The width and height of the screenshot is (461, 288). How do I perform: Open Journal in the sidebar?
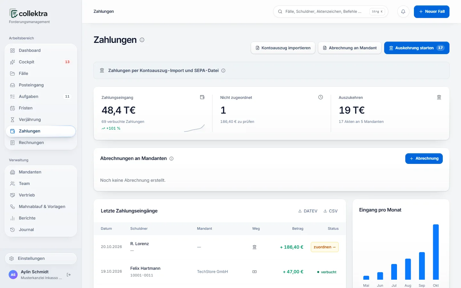[41, 230]
